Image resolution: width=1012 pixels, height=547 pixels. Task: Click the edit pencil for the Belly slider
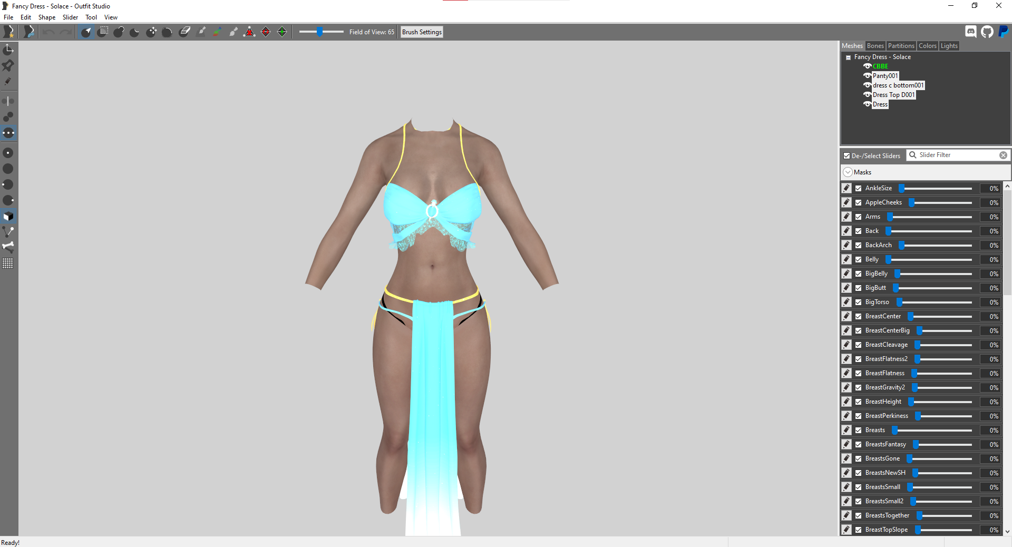tap(846, 259)
